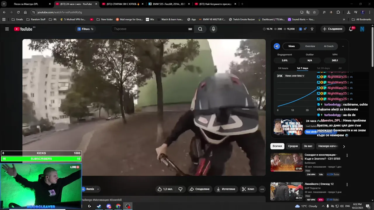Open Discord from the taskbar
374x210 pixels.
(x=109, y=206)
